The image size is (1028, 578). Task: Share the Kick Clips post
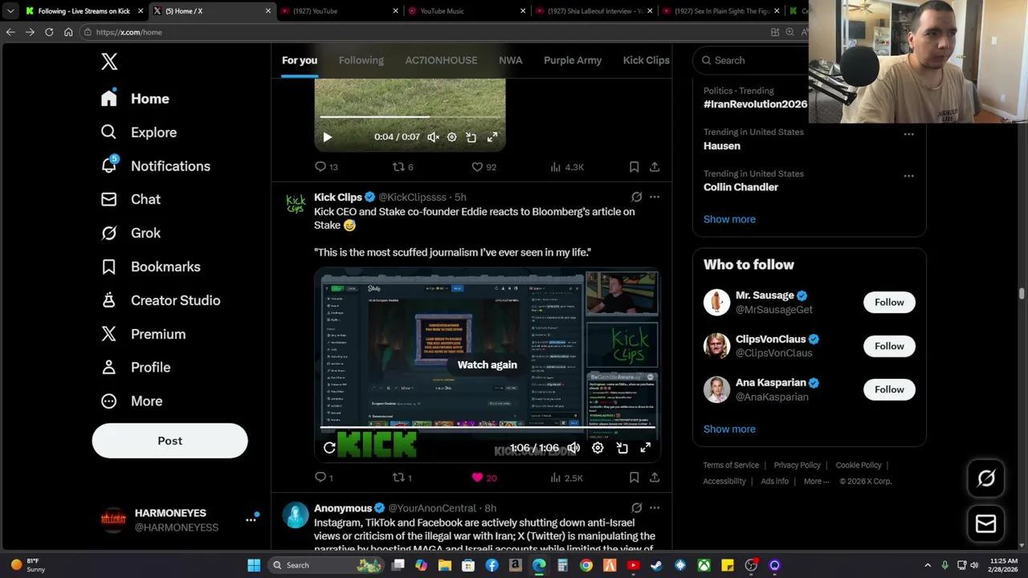(x=655, y=478)
